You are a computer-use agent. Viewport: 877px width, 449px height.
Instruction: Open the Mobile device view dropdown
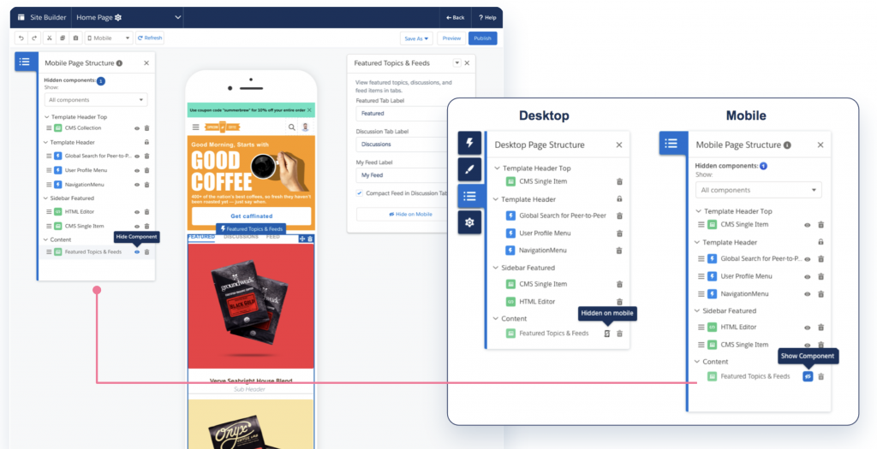(x=109, y=38)
